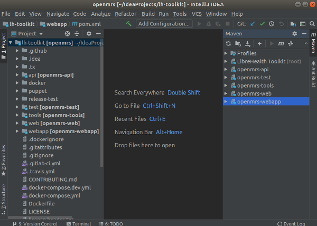Click lh-toolkit breadcrumb in navigation bar
Screen dimensions: 317x226
pyautogui.click(x=18, y=24)
